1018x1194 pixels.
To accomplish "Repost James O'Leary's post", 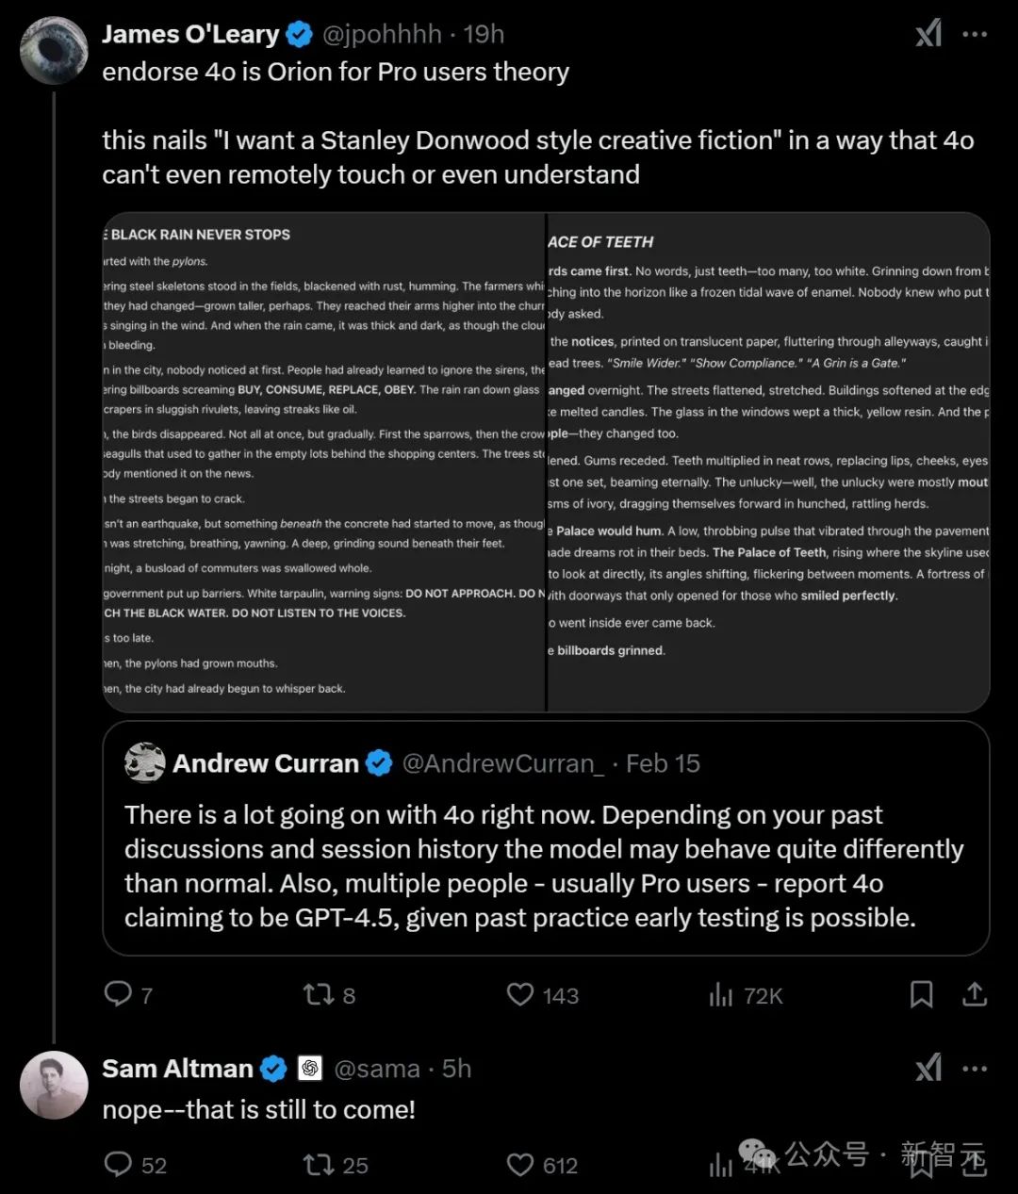I will coord(317,994).
